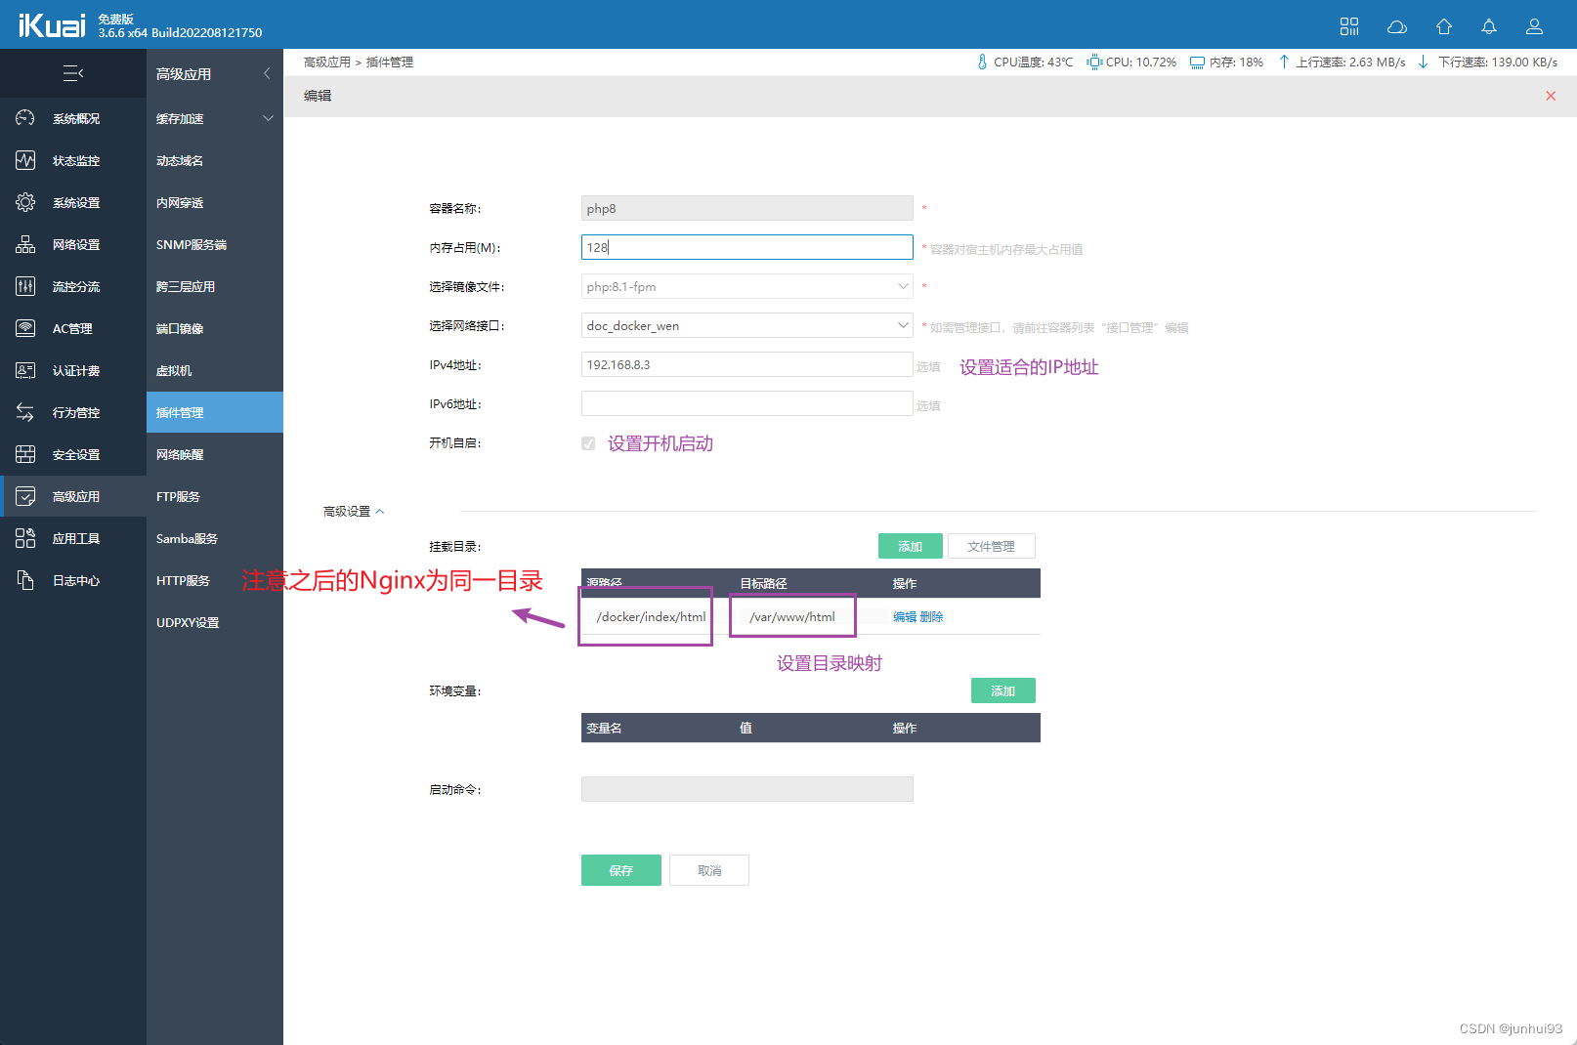Image resolution: width=1577 pixels, height=1045 pixels.
Task: Open 行为管控 icon
Action: point(25,412)
